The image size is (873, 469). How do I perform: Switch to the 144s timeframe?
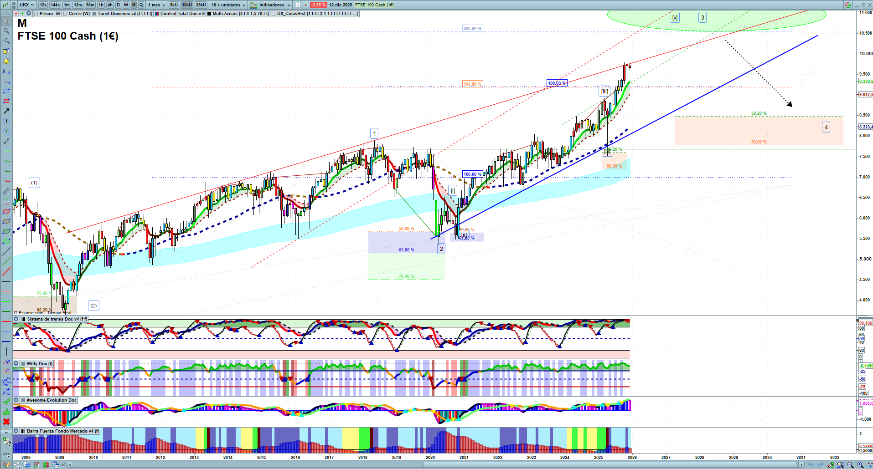click(x=55, y=5)
